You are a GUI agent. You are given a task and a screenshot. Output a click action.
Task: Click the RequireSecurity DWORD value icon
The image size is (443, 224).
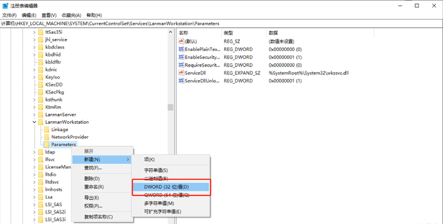pyautogui.click(x=182, y=65)
